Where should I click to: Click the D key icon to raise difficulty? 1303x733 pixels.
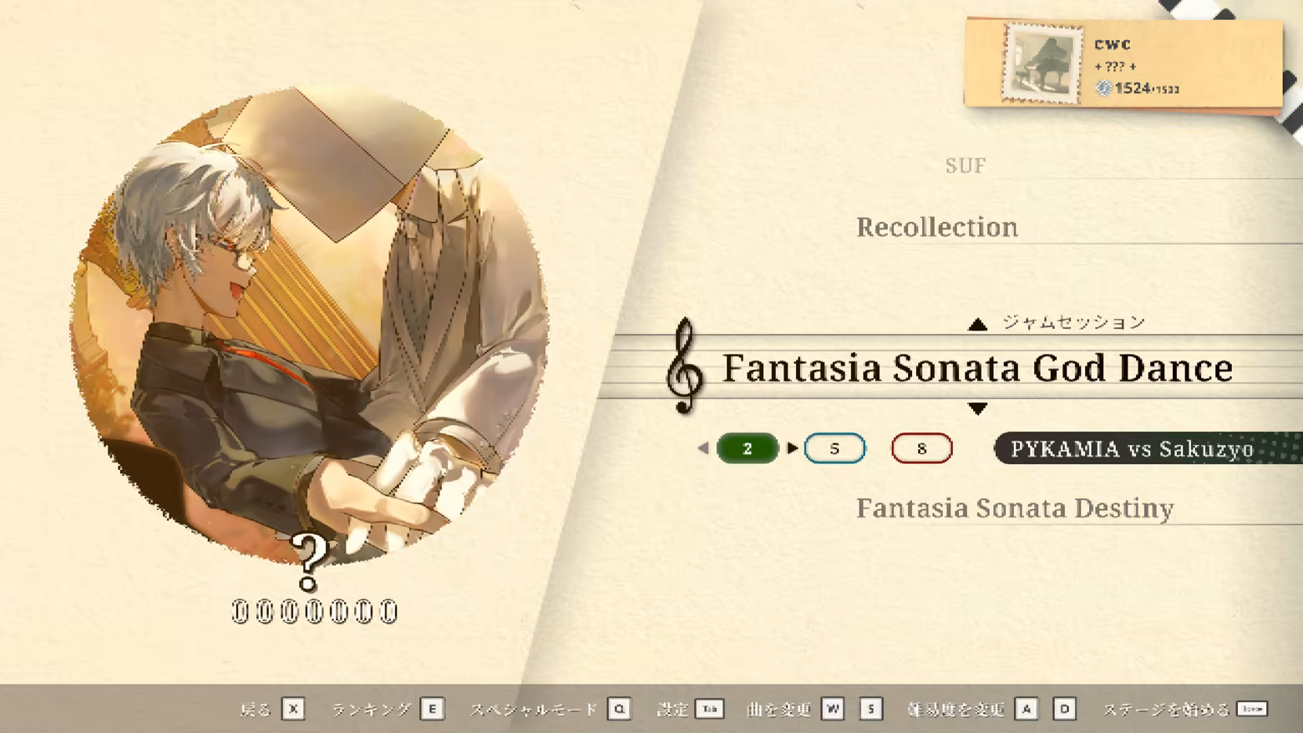tap(1064, 709)
